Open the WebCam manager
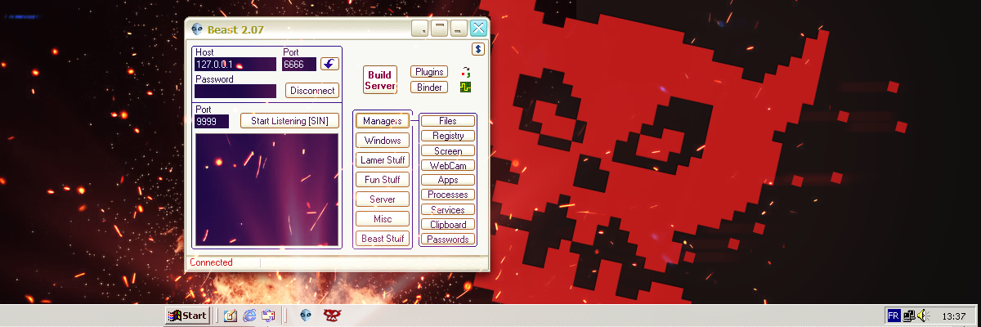981x327 pixels. tap(447, 165)
